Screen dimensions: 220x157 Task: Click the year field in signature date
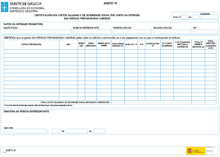(x=99, y=131)
